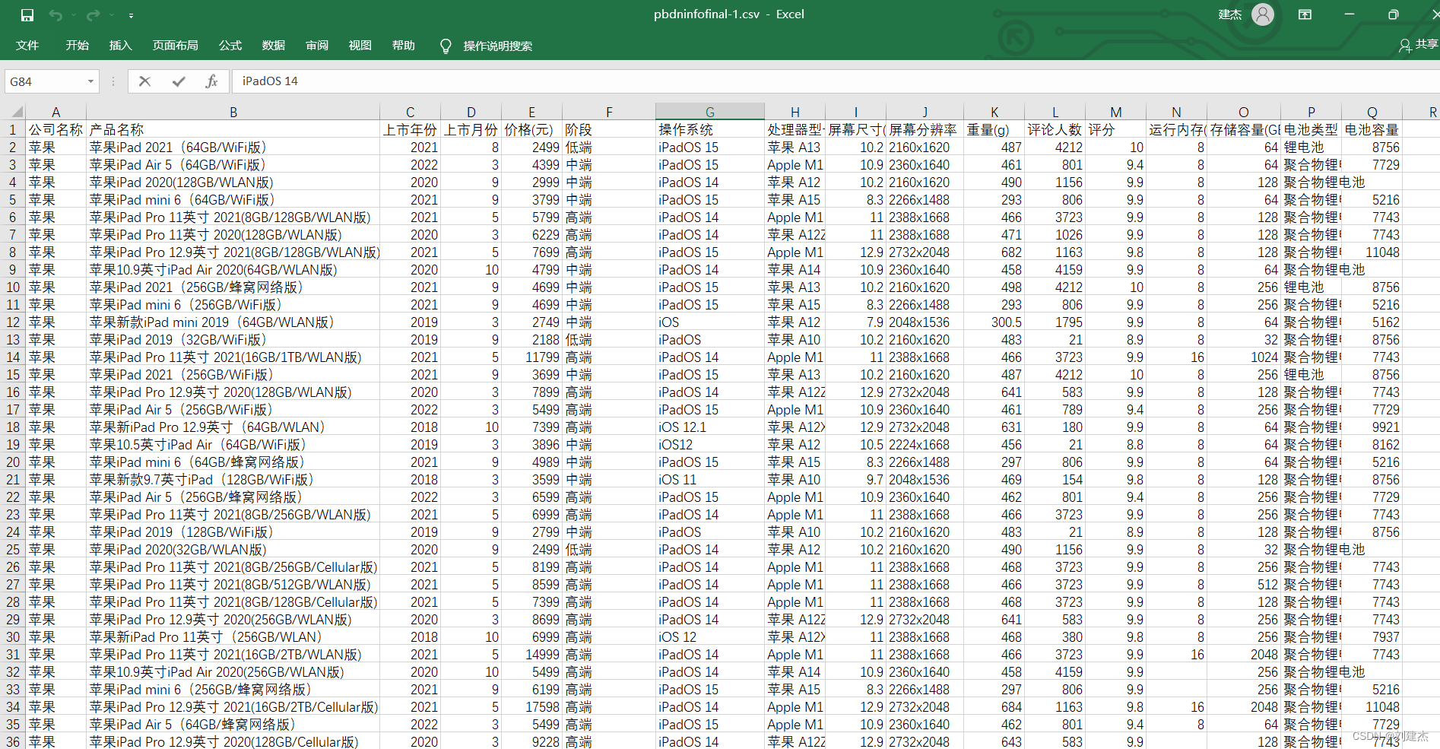Viewport: 1440px width, 749px height.
Task: Click battery cell 11048 in row 8
Action: (x=1372, y=252)
